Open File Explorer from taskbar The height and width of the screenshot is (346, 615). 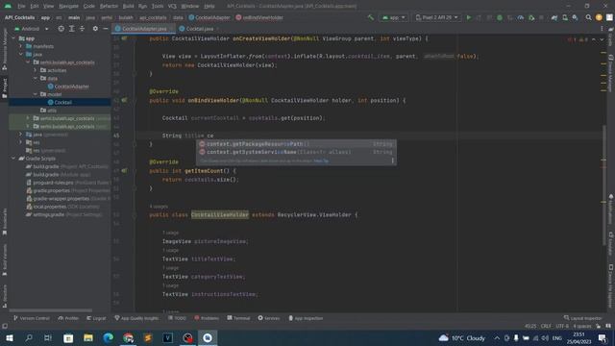click(88, 338)
